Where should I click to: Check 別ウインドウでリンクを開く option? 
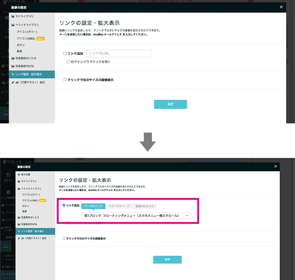(68, 62)
